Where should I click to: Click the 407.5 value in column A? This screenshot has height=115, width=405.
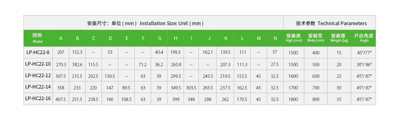(x=61, y=99)
